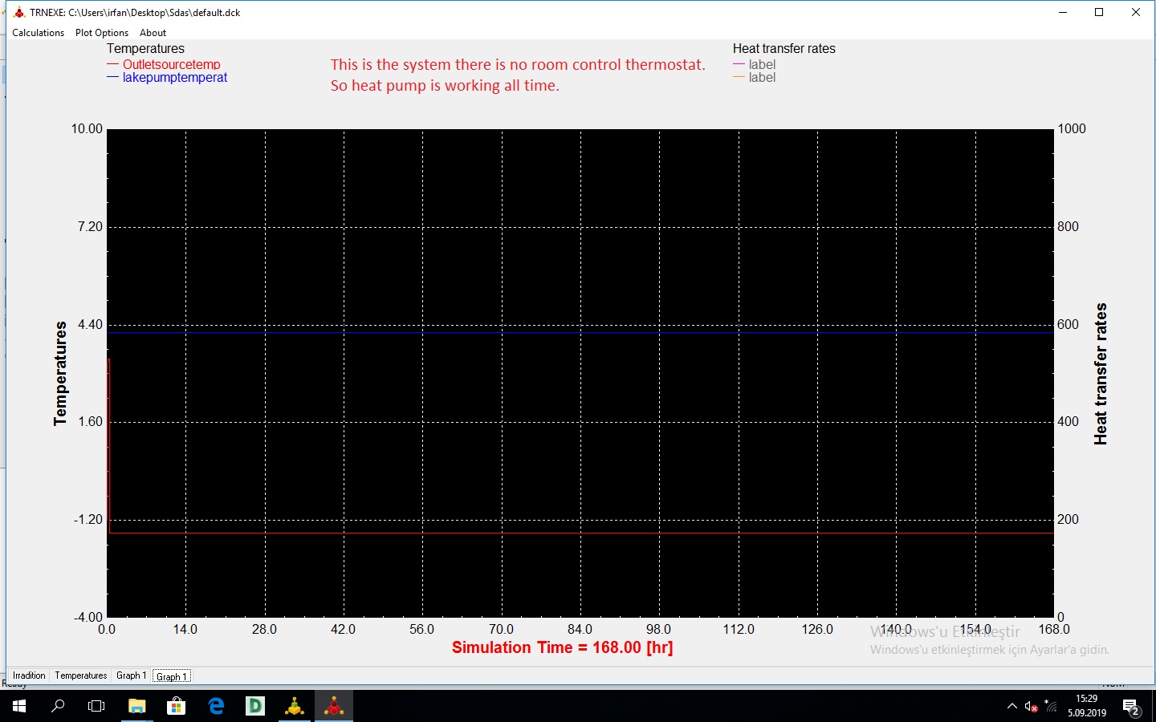1156x722 pixels.
Task: Click the left axis minimum value -4.00
Action: (88, 617)
